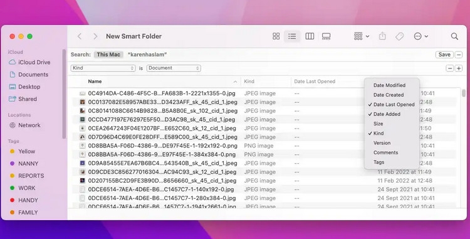This screenshot has height=239, width=470.
Task: Click the Share toolbar icon
Action: 382,36
